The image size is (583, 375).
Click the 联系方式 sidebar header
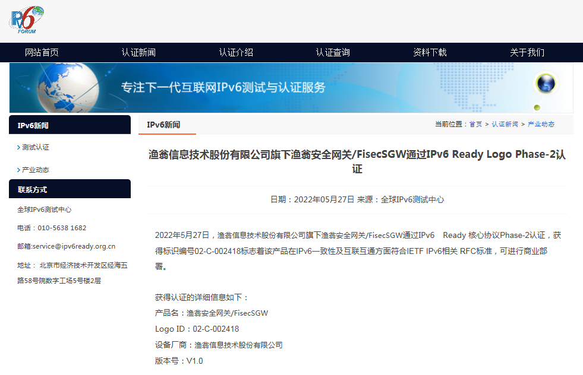[33, 190]
